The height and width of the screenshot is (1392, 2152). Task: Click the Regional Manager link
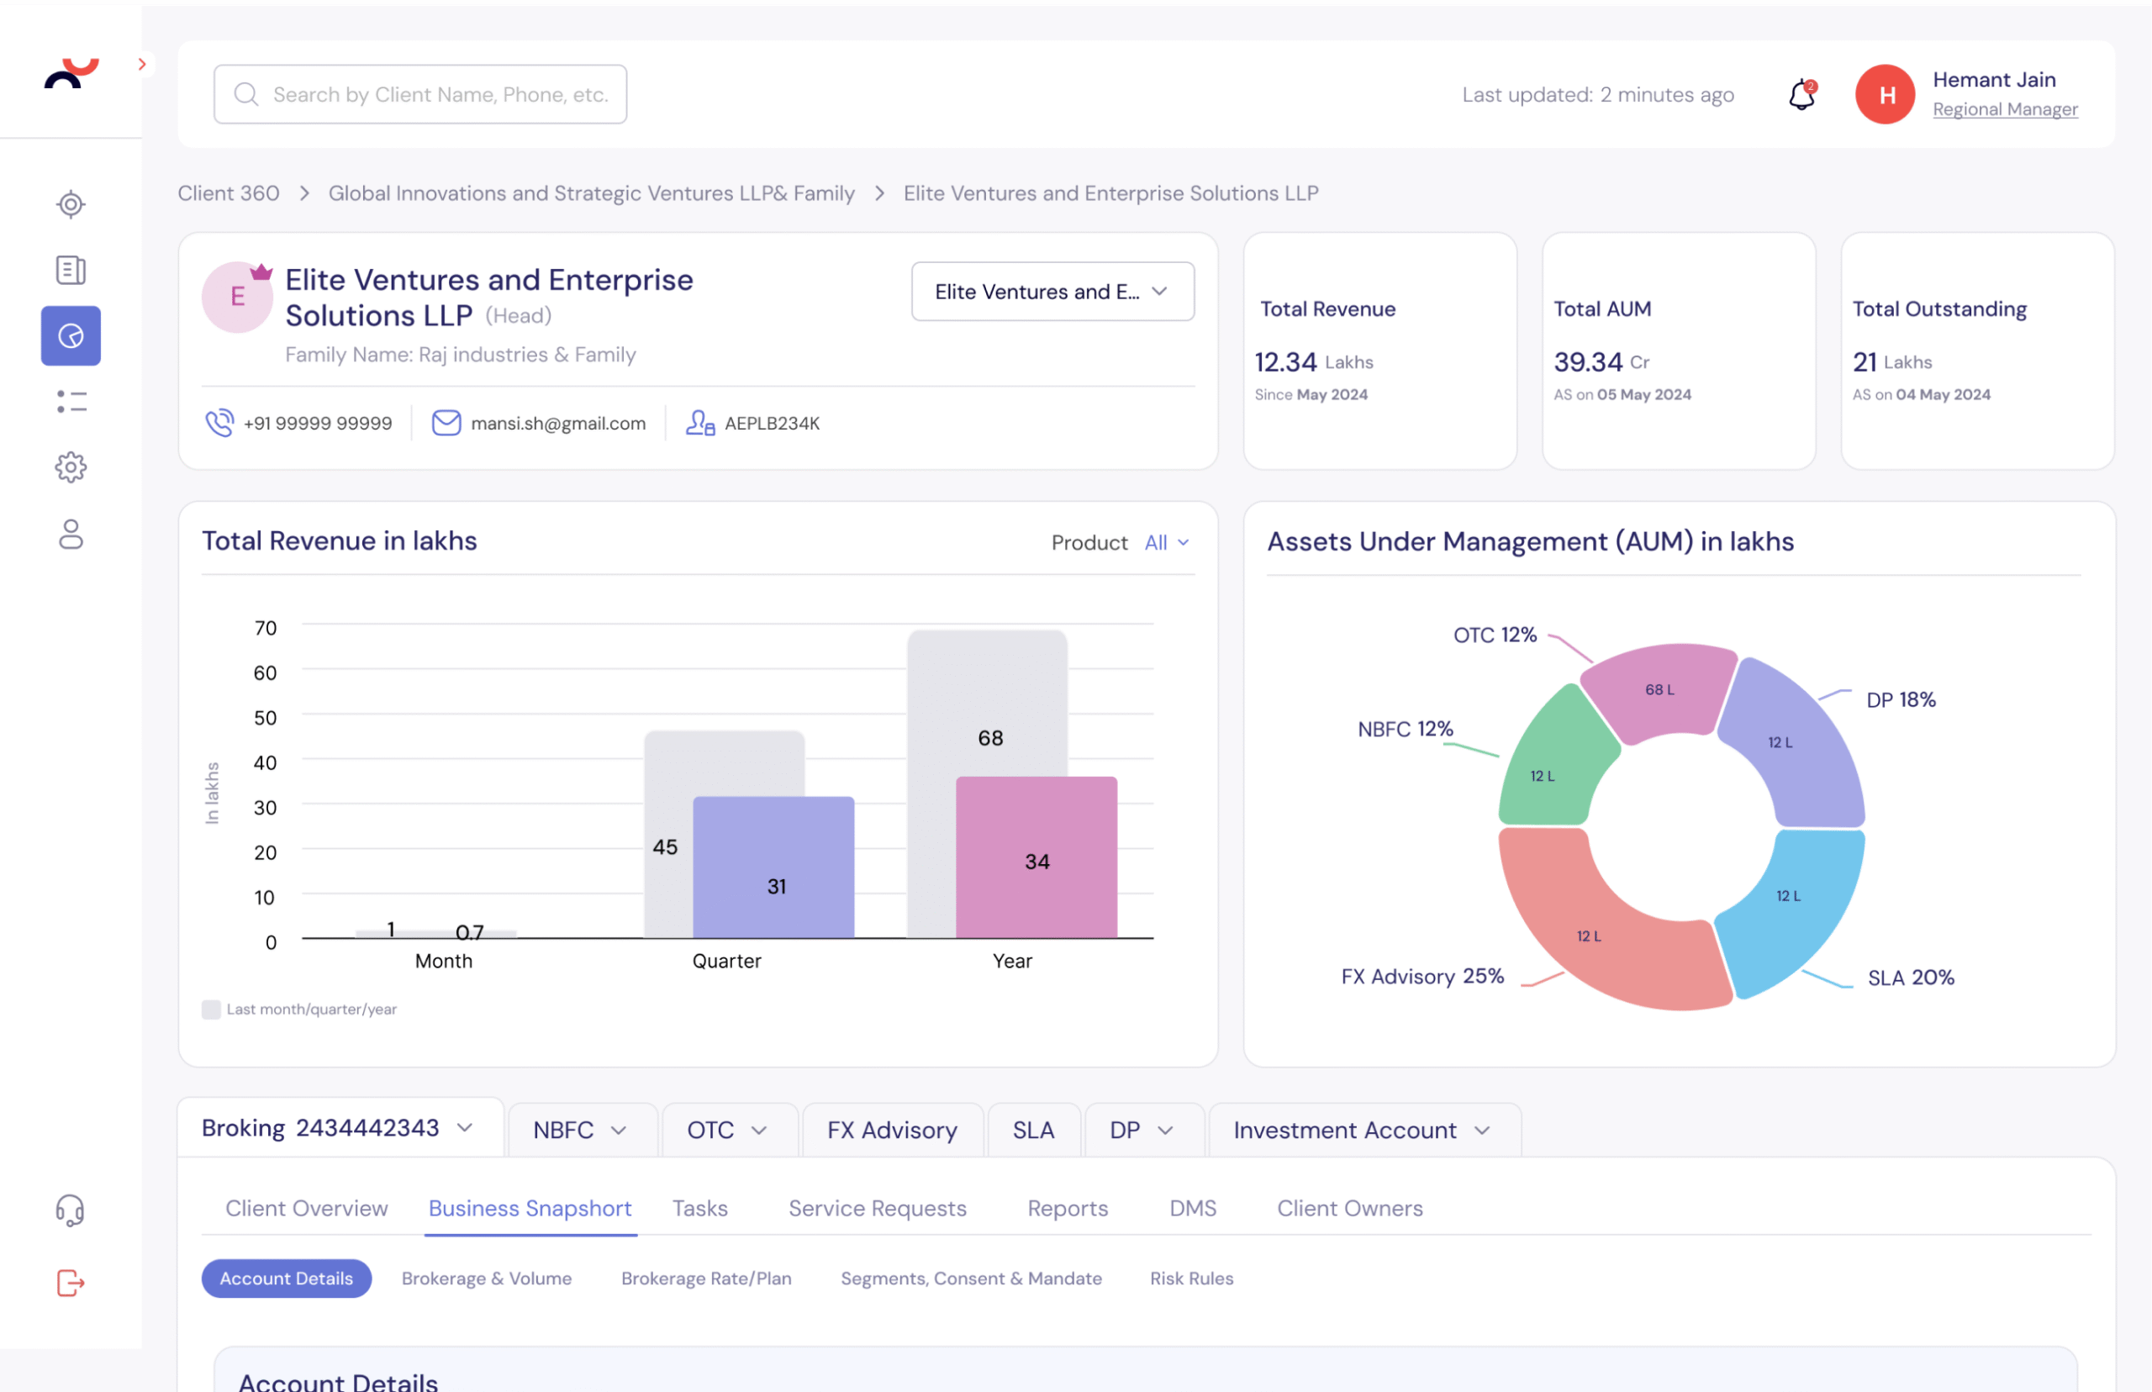[2005, 109]
